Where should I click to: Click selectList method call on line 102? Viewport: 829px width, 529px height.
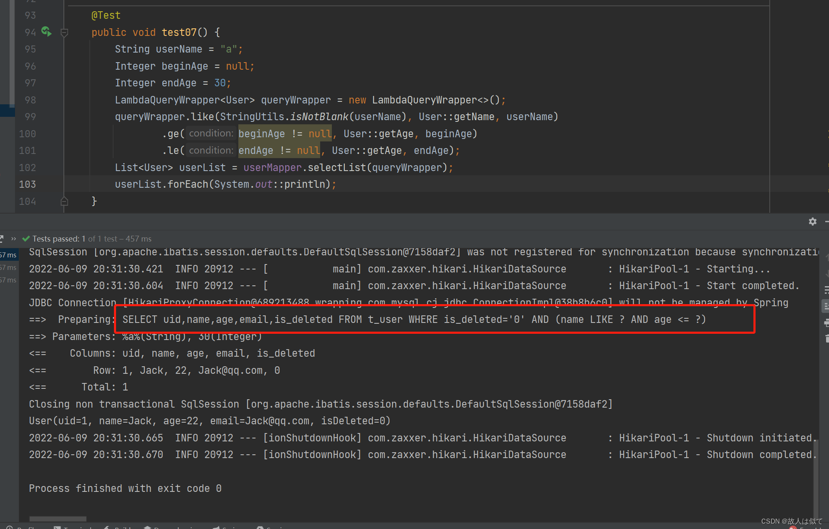click(336, 168)
